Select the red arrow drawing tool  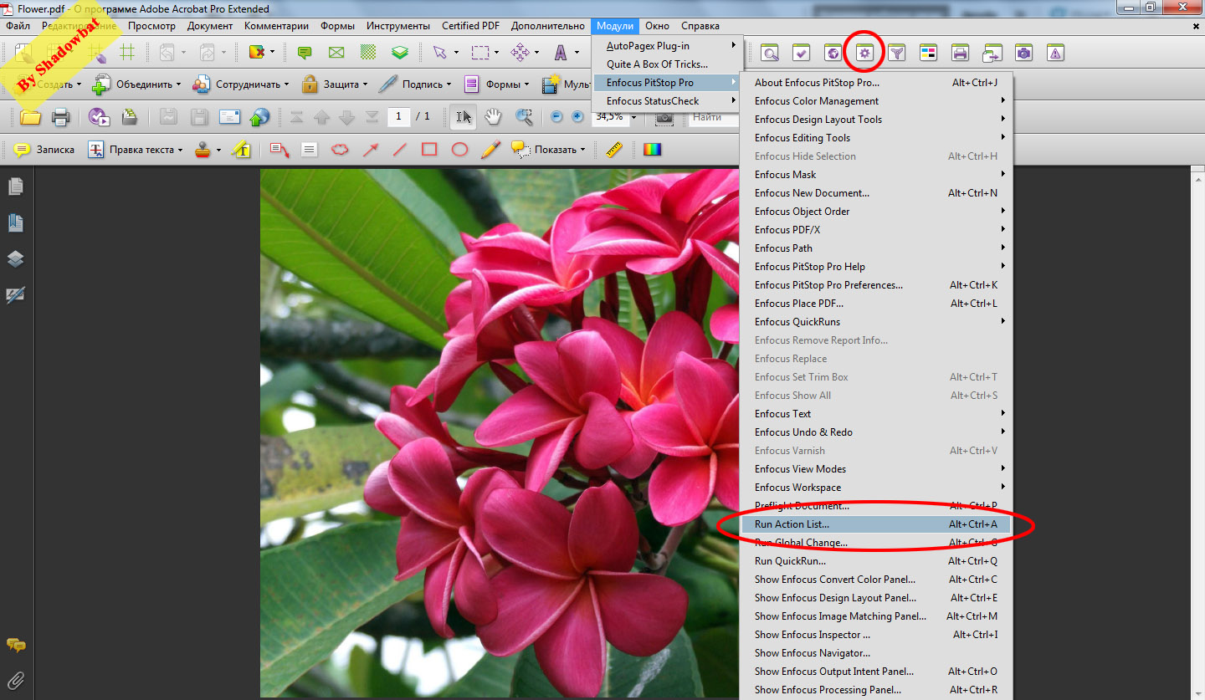pyautogui.click(x=370, y=150)
